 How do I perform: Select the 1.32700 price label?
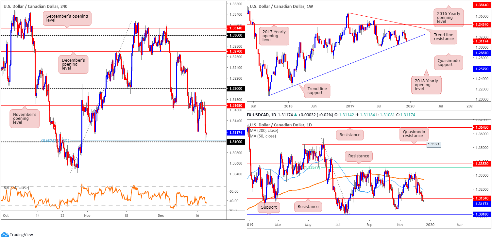coord(235,51)
